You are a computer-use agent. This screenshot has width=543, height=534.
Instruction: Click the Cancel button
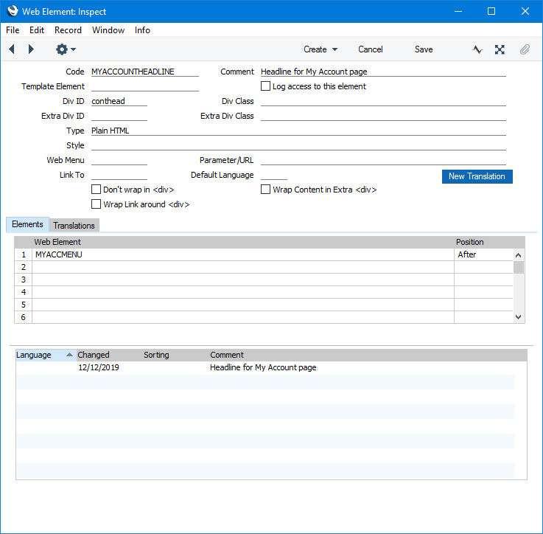[371, 49]
